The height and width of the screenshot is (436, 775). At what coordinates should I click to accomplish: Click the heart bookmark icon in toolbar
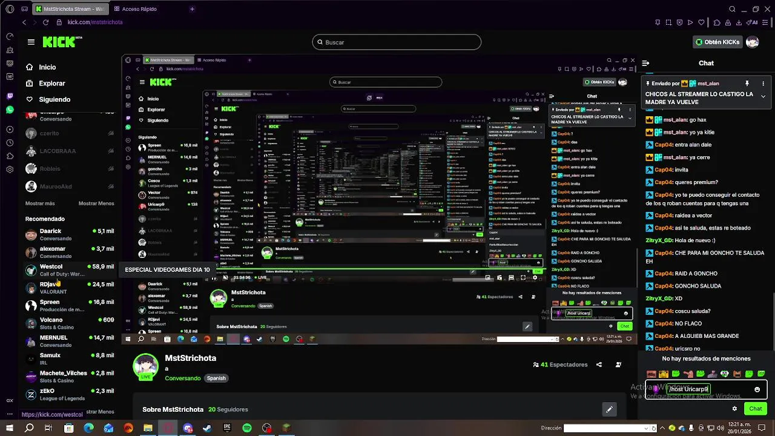(x=701, y=22)
